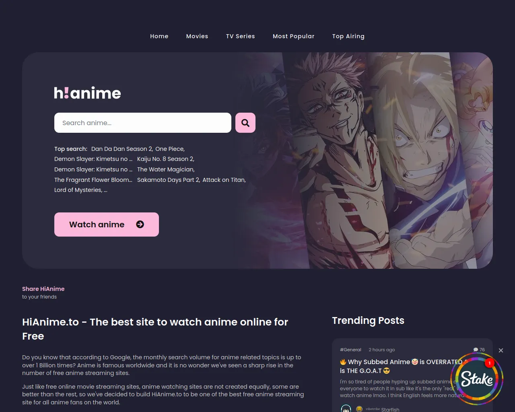Dismiss the Stake ad with X
The width and height of the screenshot is (515, 412).
[x=501, y=350]
